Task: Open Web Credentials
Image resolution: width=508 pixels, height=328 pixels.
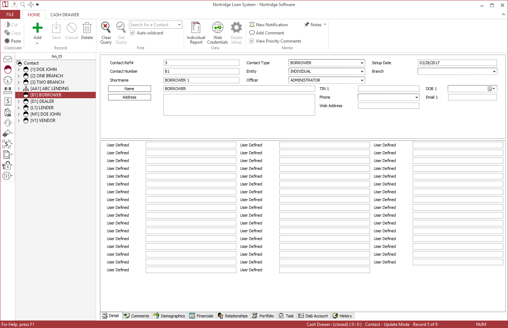Action: point(218,33)
